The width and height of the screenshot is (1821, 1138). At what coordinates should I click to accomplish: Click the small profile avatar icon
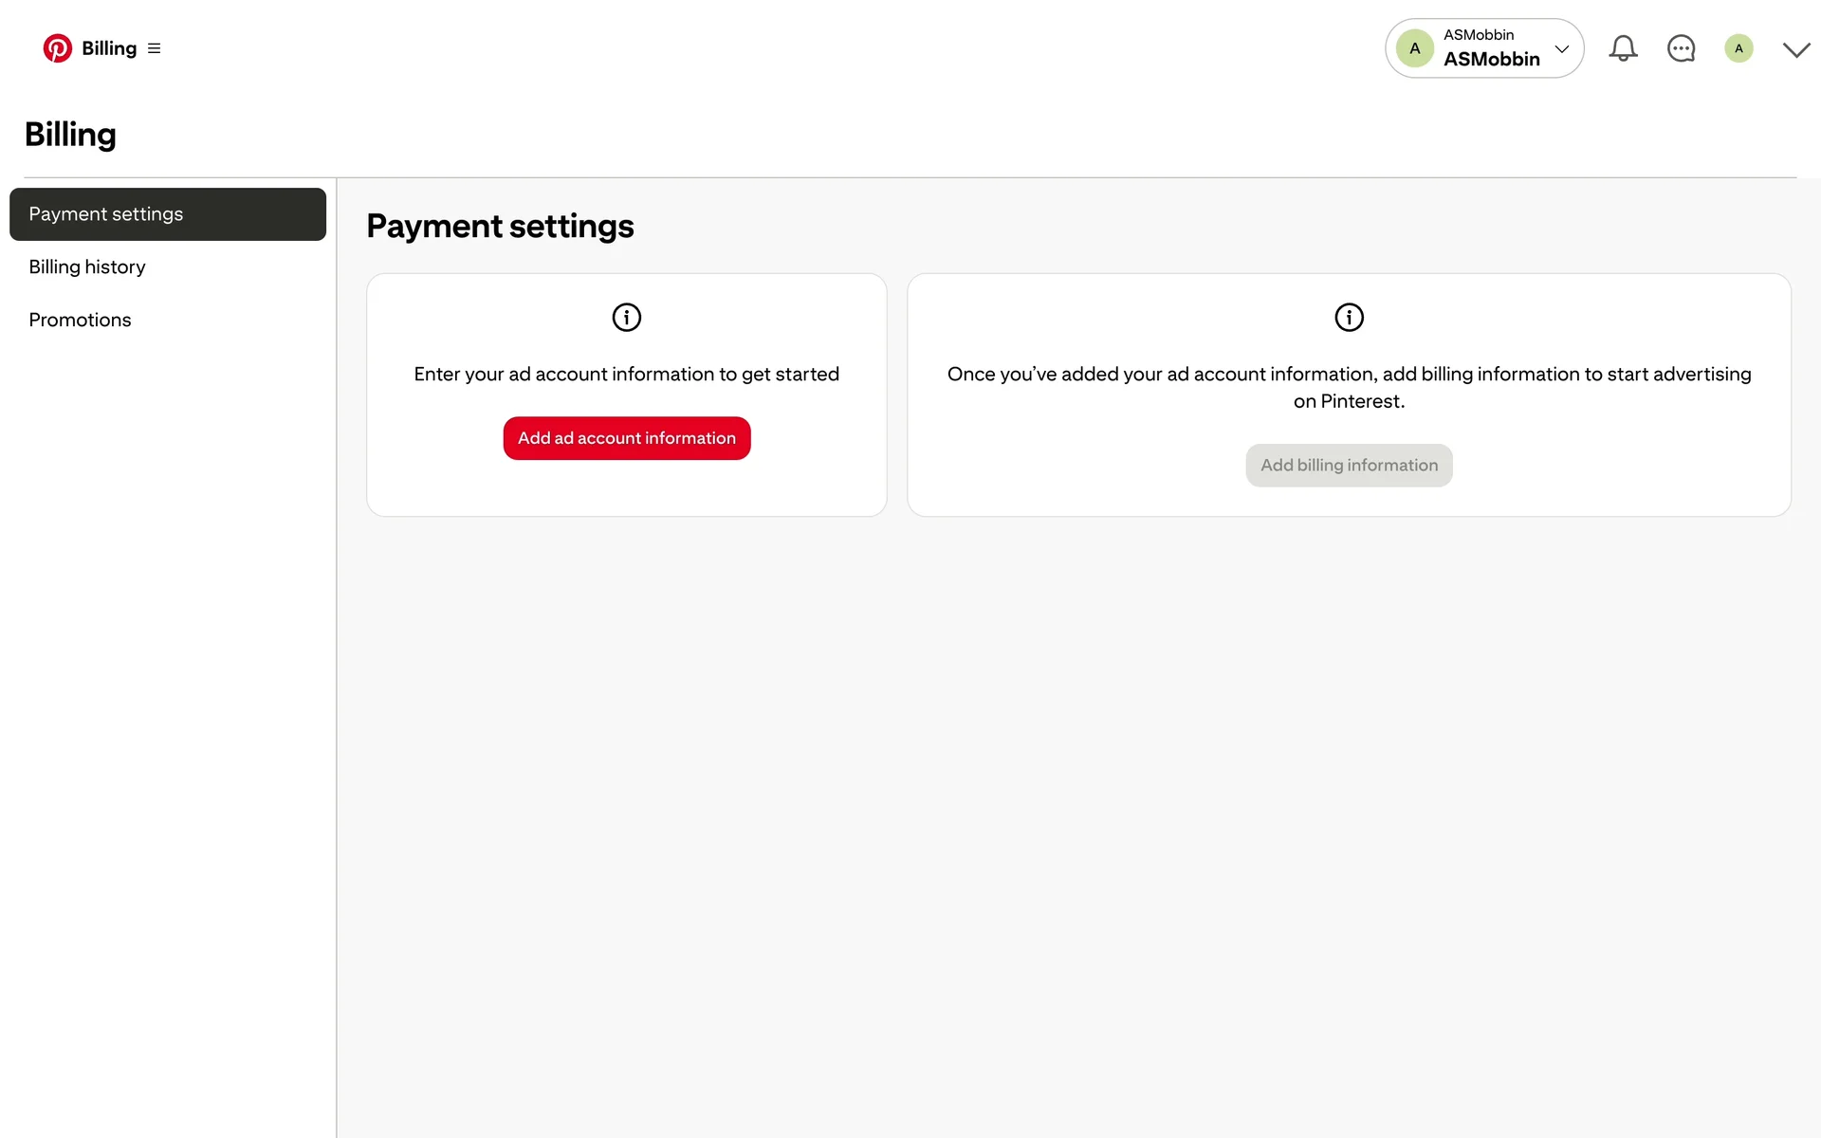coord(1738,48)
